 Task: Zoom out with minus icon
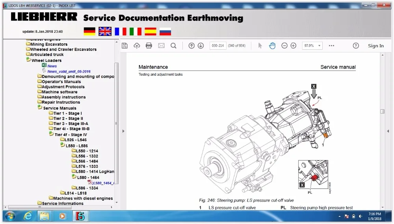point(284,45)
